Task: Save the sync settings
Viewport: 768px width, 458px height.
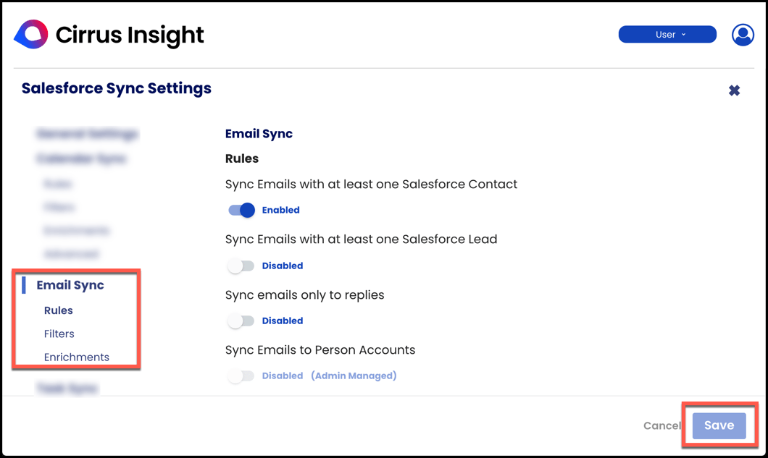Action: [x=719, y=425]
